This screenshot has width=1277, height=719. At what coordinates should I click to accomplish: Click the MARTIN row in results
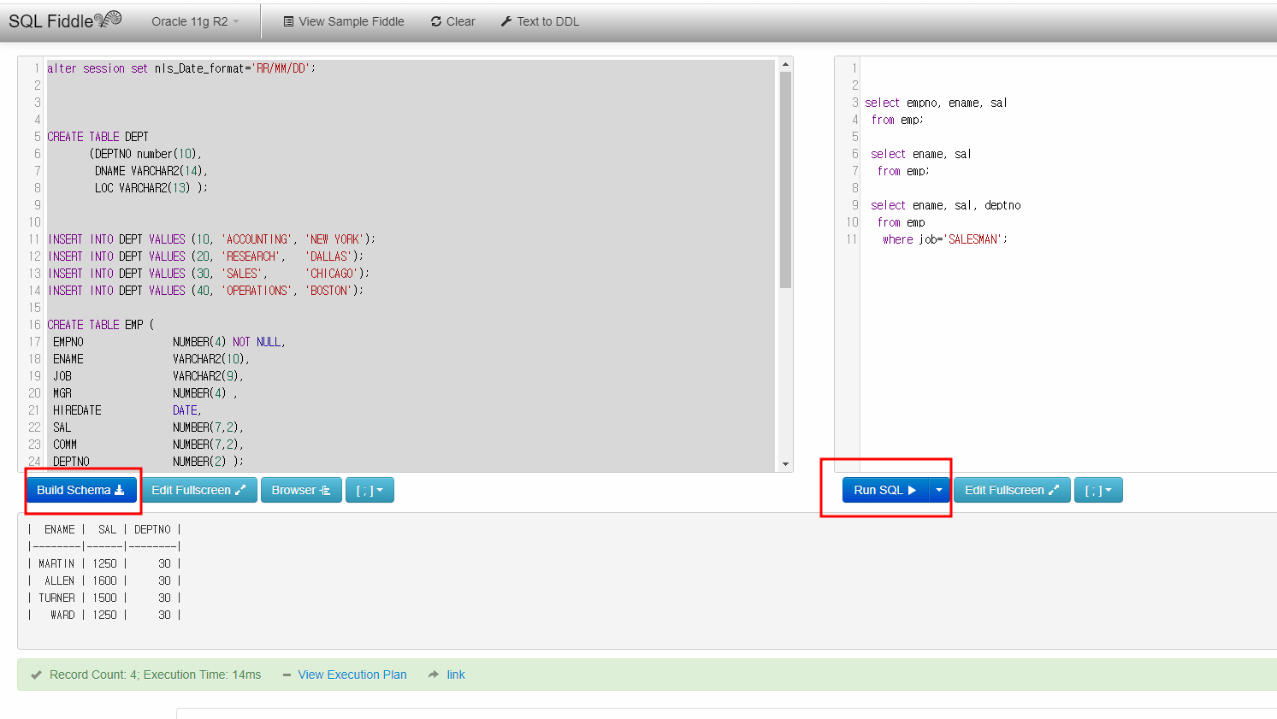pyautogui.click(x=104, y=564)
